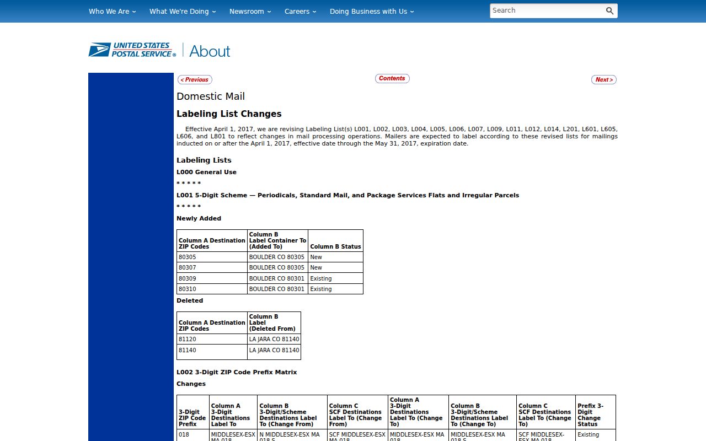The height and width of the screenshot is (441, 706).
Task: Click L002 3-Digit ZIP Code Prefix Matrix heading
Action: [237, 372]
